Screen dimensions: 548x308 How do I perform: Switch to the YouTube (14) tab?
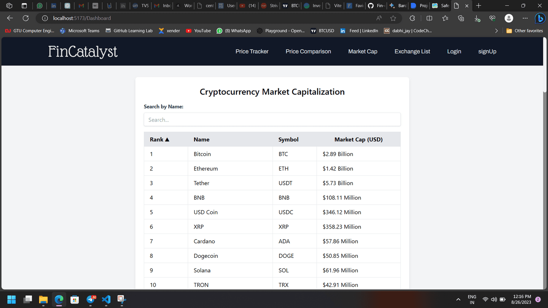(247, 6)
